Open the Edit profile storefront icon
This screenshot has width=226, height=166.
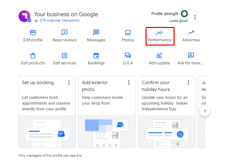point(33,33)
